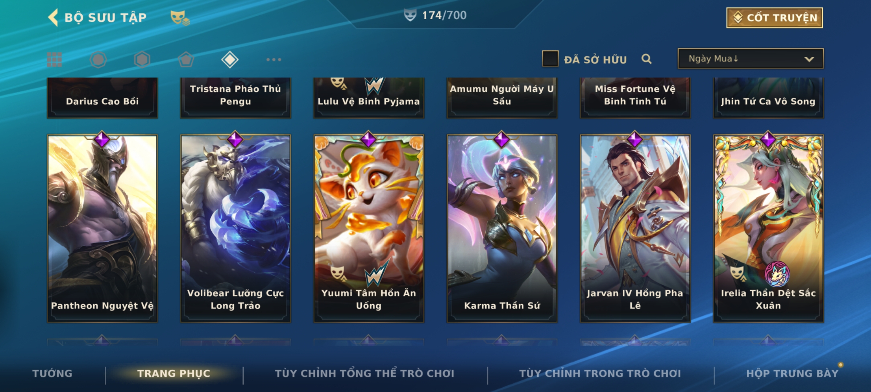Expand the Ngày Mua sort dropdown
Viewport: 871px width, 392px height.
tap(751, 58)
